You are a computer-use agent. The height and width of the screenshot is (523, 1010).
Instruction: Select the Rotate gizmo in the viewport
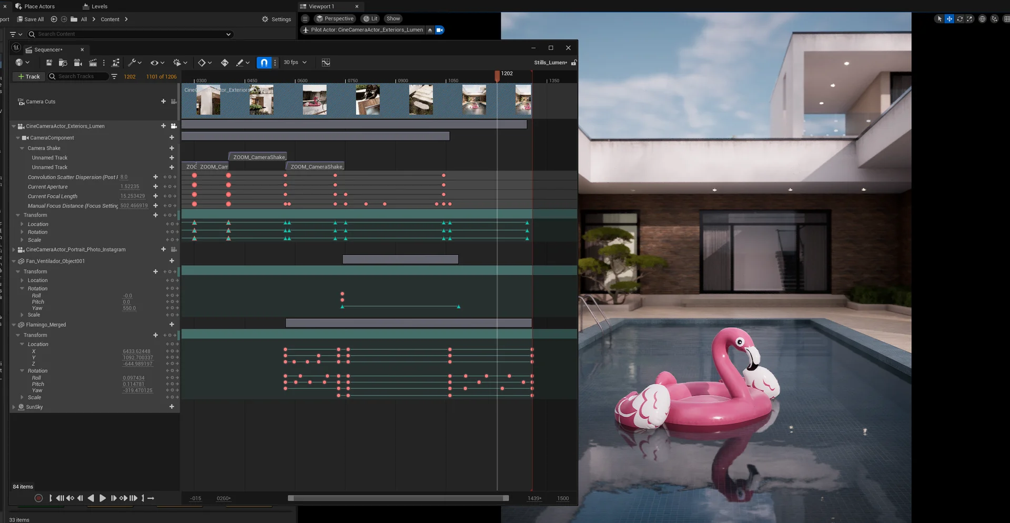pos(960,19)
